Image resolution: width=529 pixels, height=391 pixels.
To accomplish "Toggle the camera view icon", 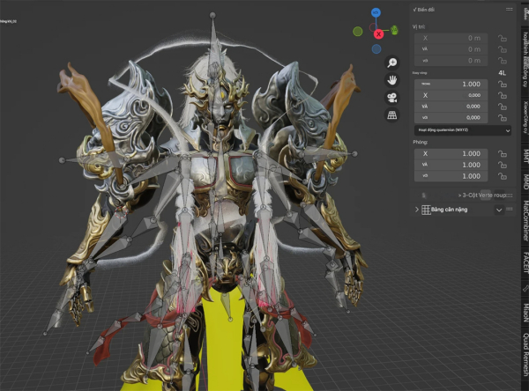I will [391, 97].
